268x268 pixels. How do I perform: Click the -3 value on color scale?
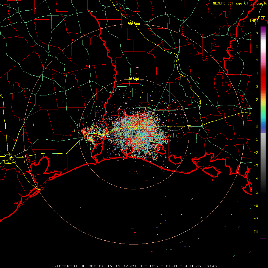pos(256,166)
